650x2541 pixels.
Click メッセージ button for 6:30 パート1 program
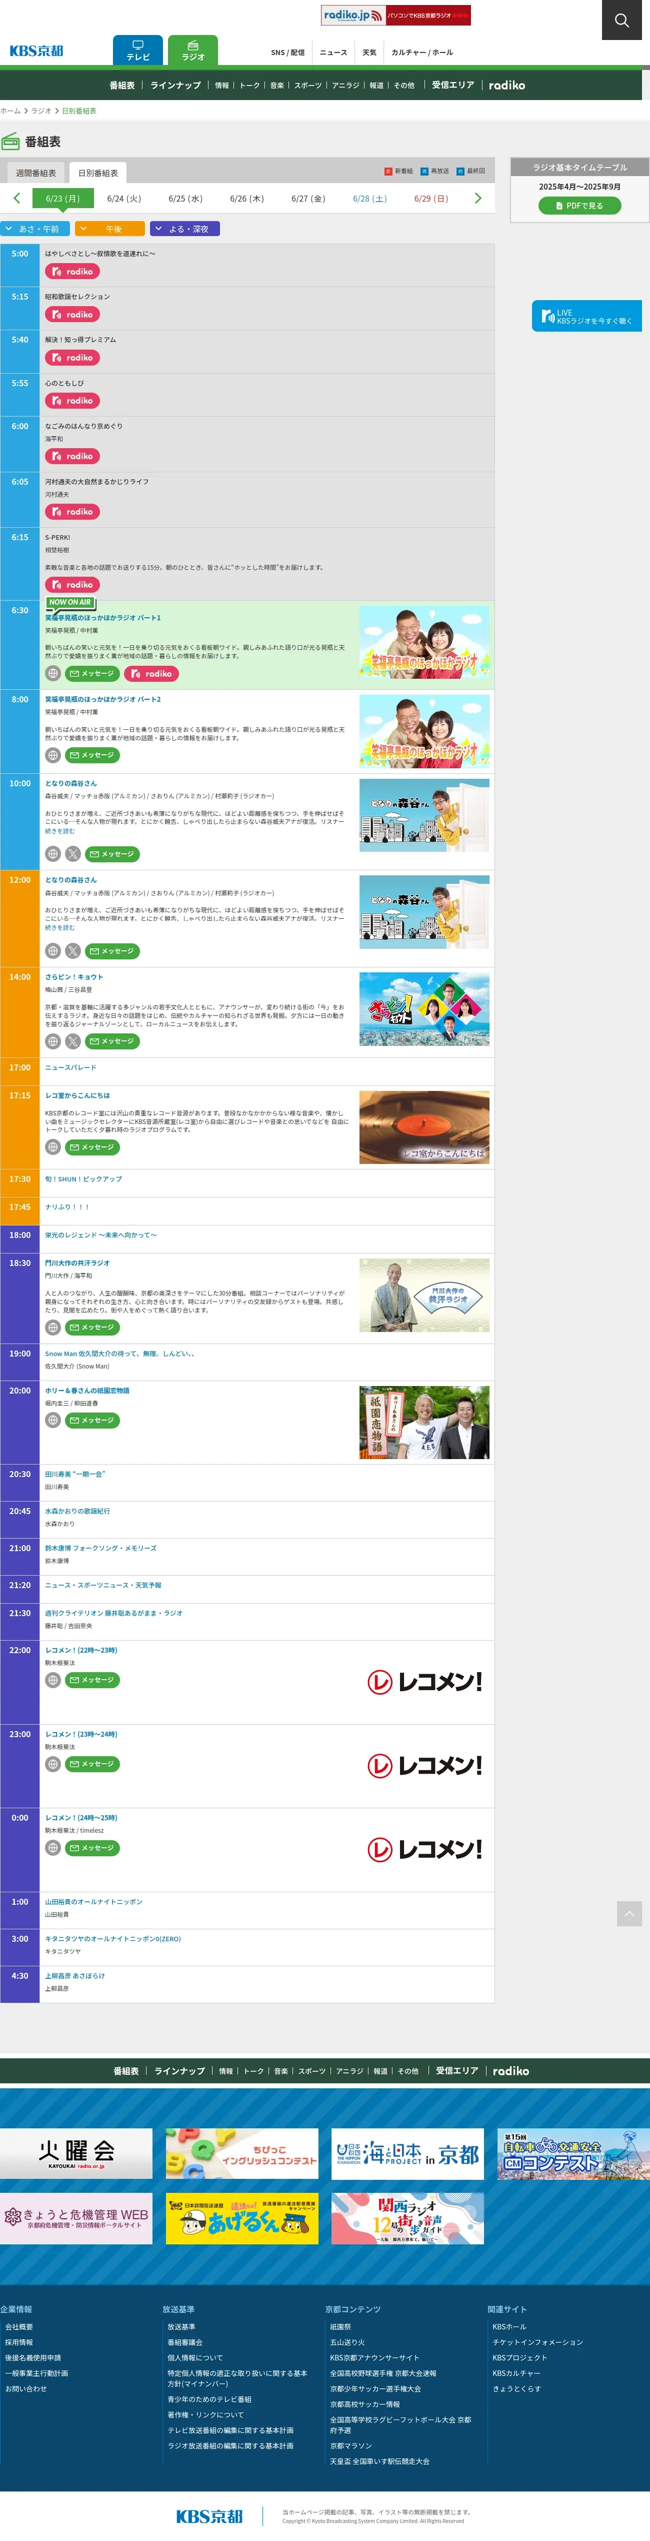92,674
